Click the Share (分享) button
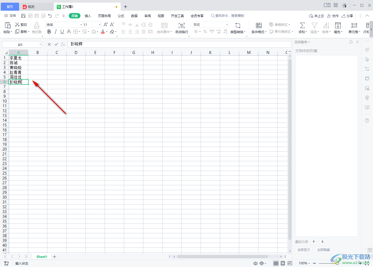Image resolution: width=373 pixels, height=267 pixels. [x=347, y=16]
